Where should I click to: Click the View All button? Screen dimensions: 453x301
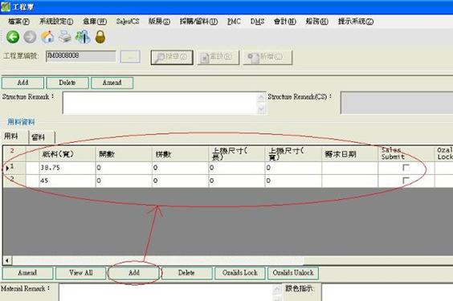click(81, 273)
